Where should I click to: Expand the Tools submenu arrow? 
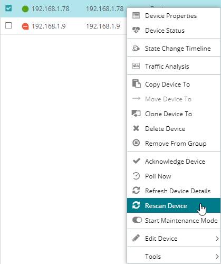(x=217, y=257)
